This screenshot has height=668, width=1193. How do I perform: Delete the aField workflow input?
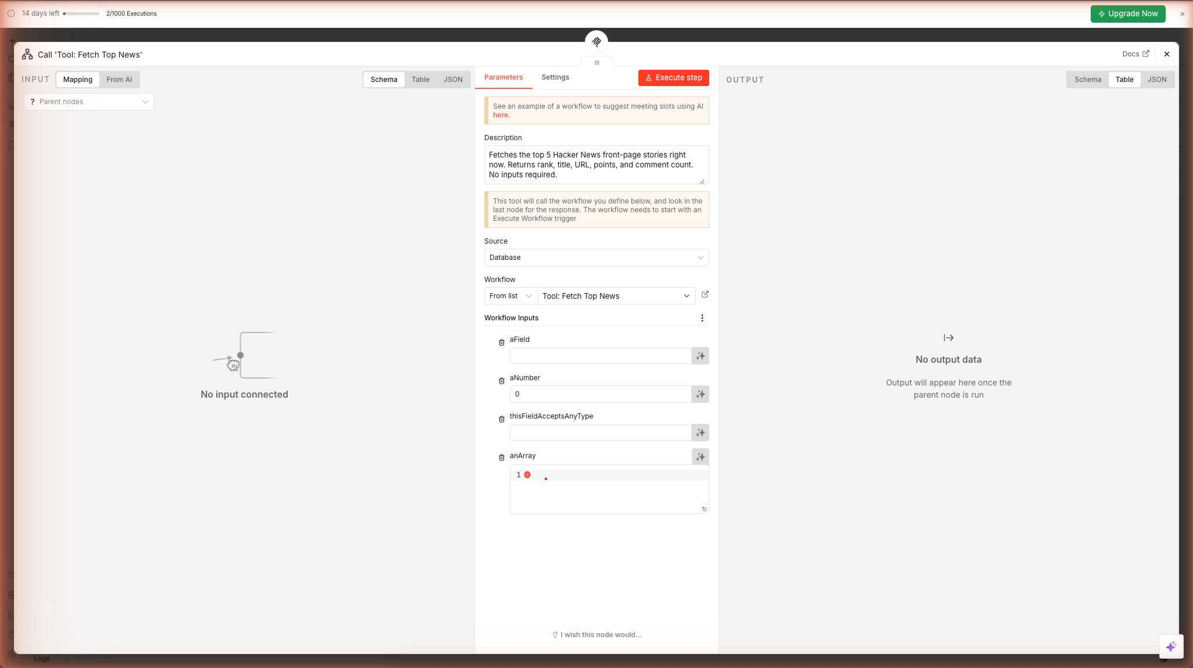[x=502, y=342]
